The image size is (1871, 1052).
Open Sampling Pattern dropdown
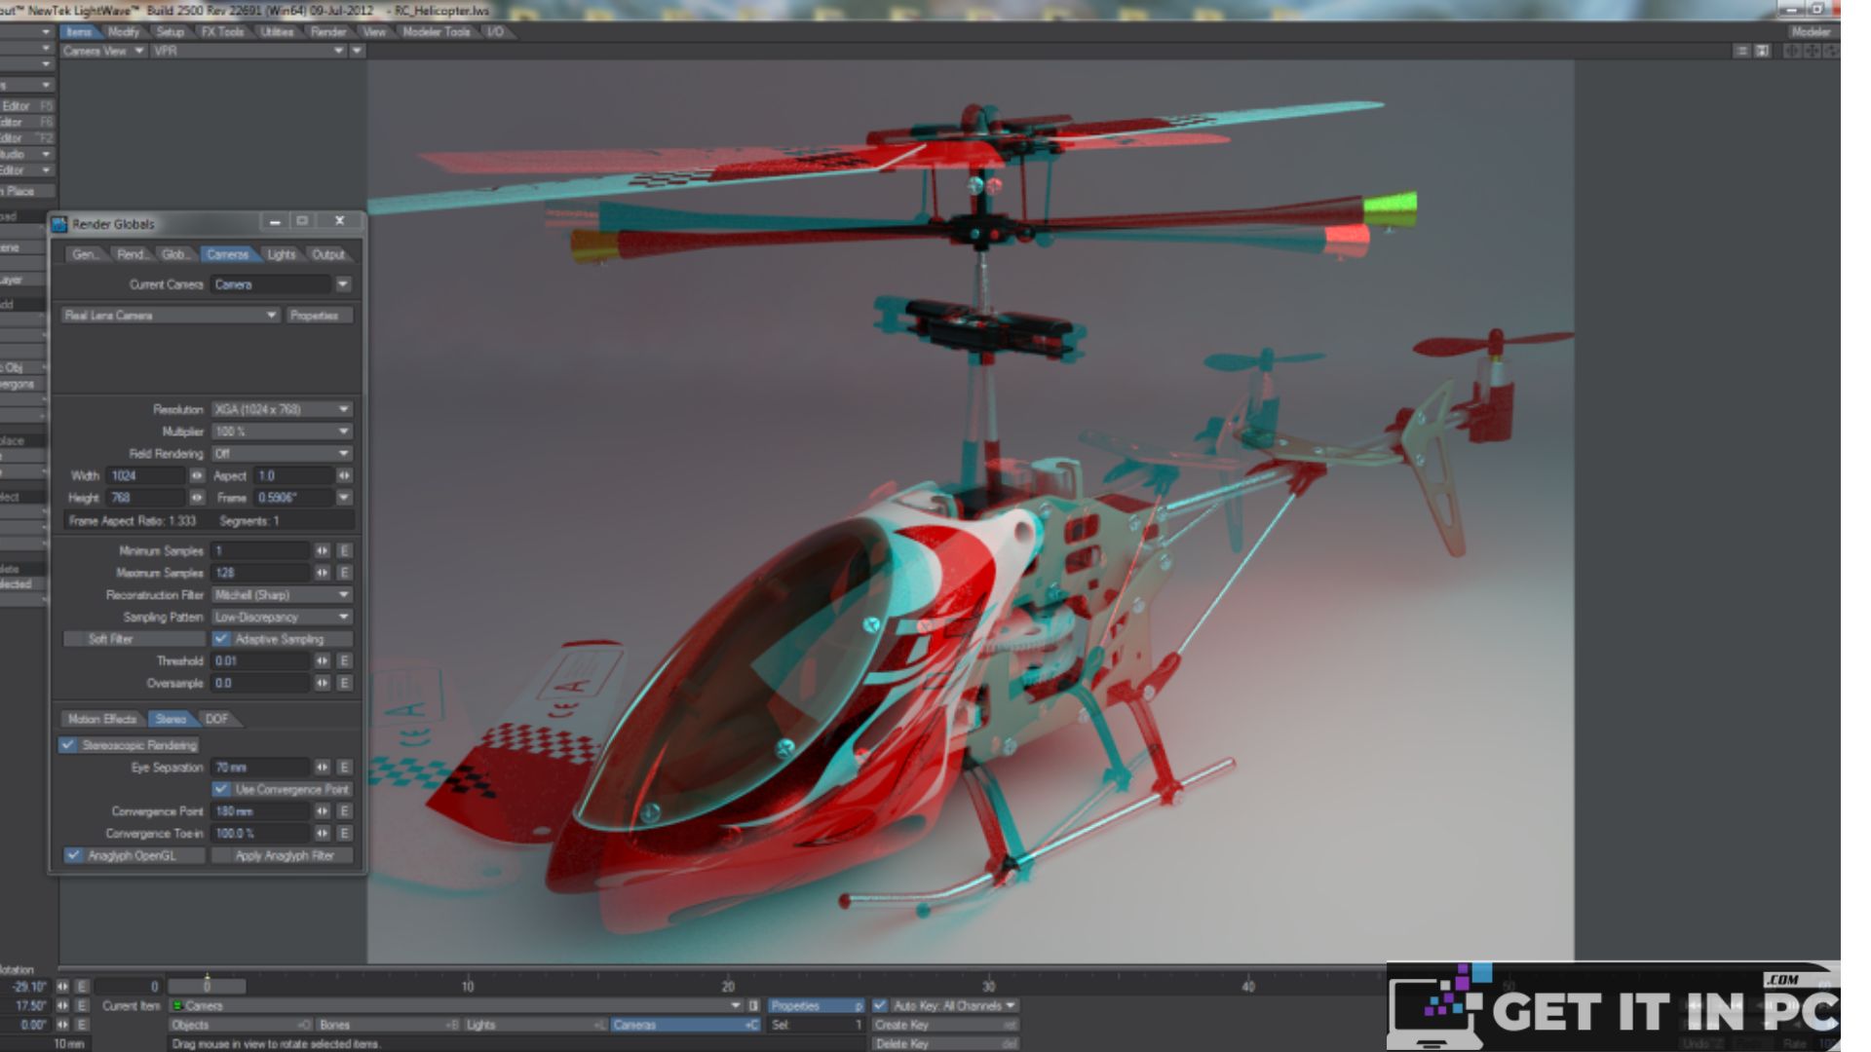[282, 618]
